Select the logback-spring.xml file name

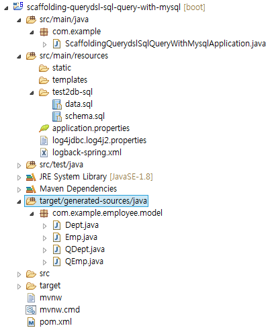point(87,153)
